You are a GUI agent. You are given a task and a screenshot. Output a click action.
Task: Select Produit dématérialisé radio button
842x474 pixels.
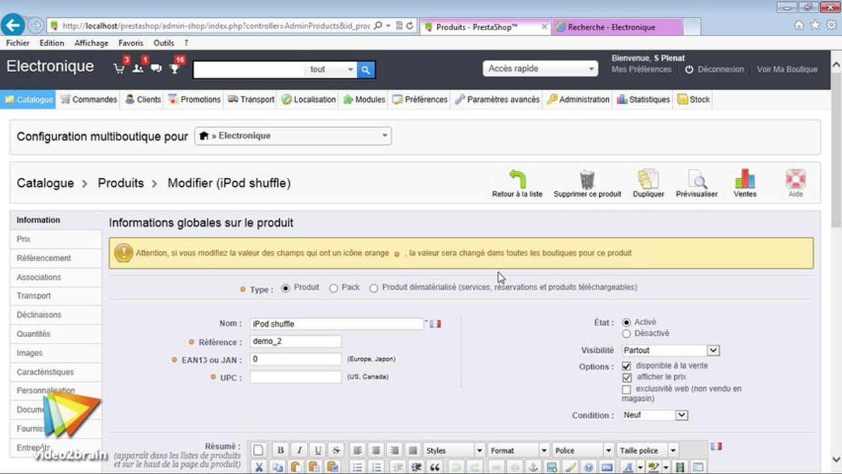[x=374, y=288]
